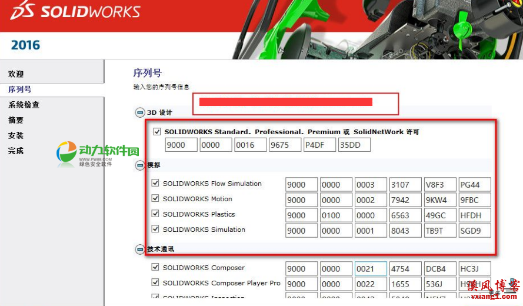Click Motion serial field 0002
The height and width of the screenshot is (306, 523).
pos(371,200)
